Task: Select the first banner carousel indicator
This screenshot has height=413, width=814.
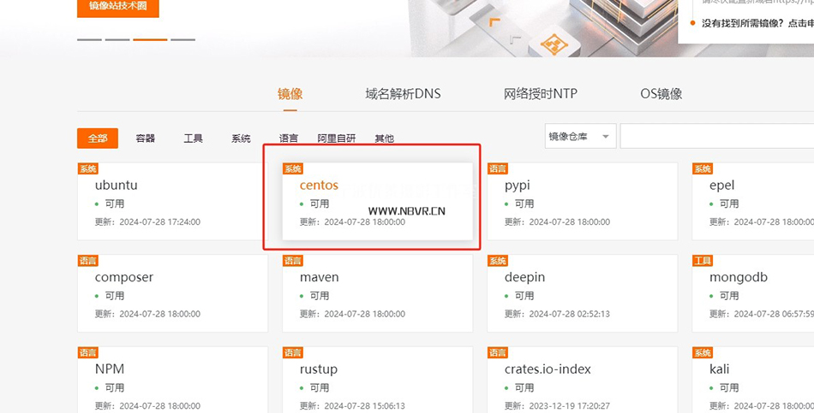Action: pyautogui.click(x=89, y=39)
